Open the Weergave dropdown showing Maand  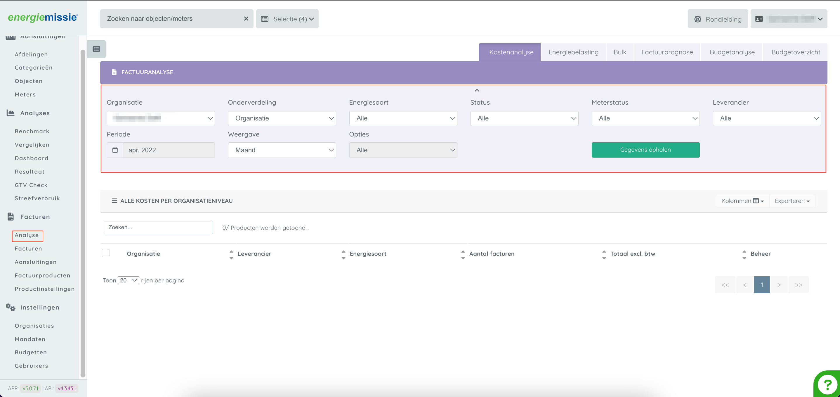tap(282, 150)
